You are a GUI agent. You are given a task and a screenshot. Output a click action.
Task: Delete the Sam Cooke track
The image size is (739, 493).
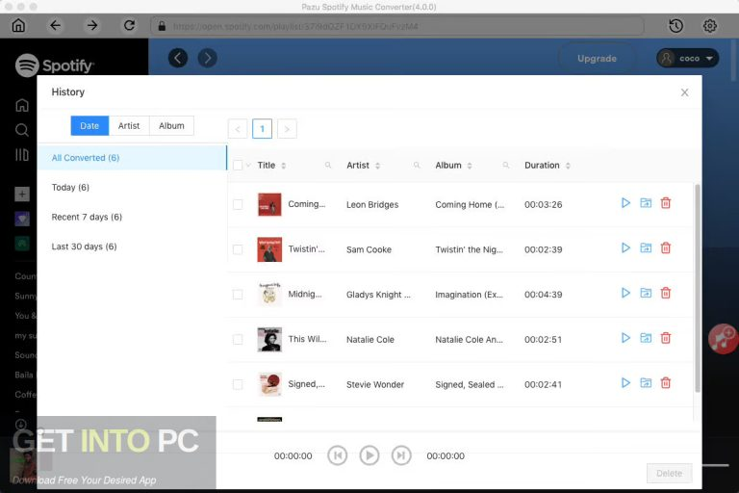point(666,248)
